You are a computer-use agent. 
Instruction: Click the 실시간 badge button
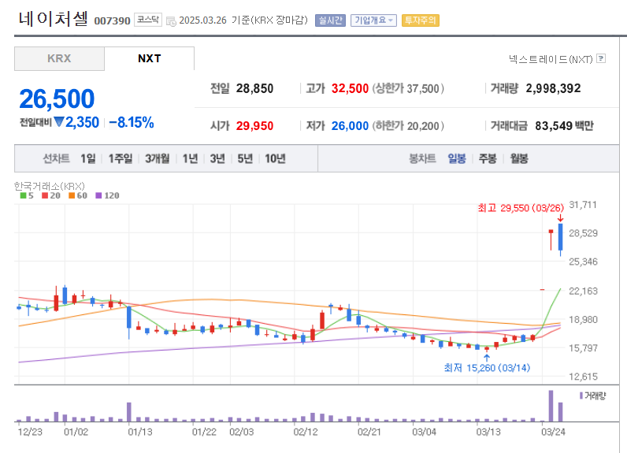point(330,20)
